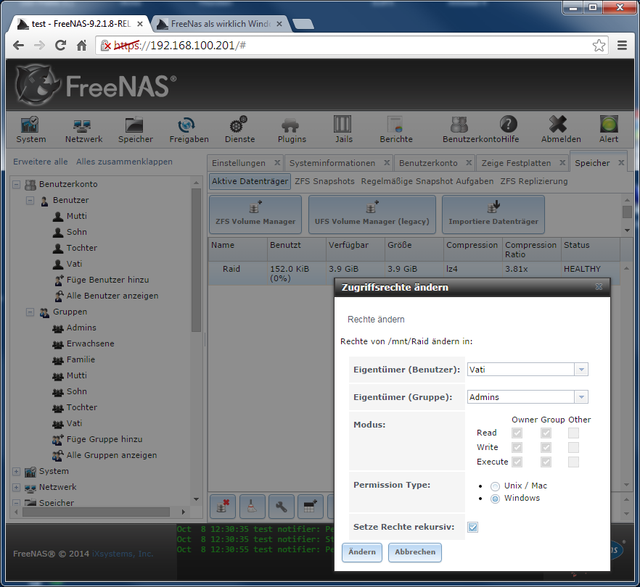The image size is (640, 587).
Task: Expand the System tree node
Action: (16, 471)
